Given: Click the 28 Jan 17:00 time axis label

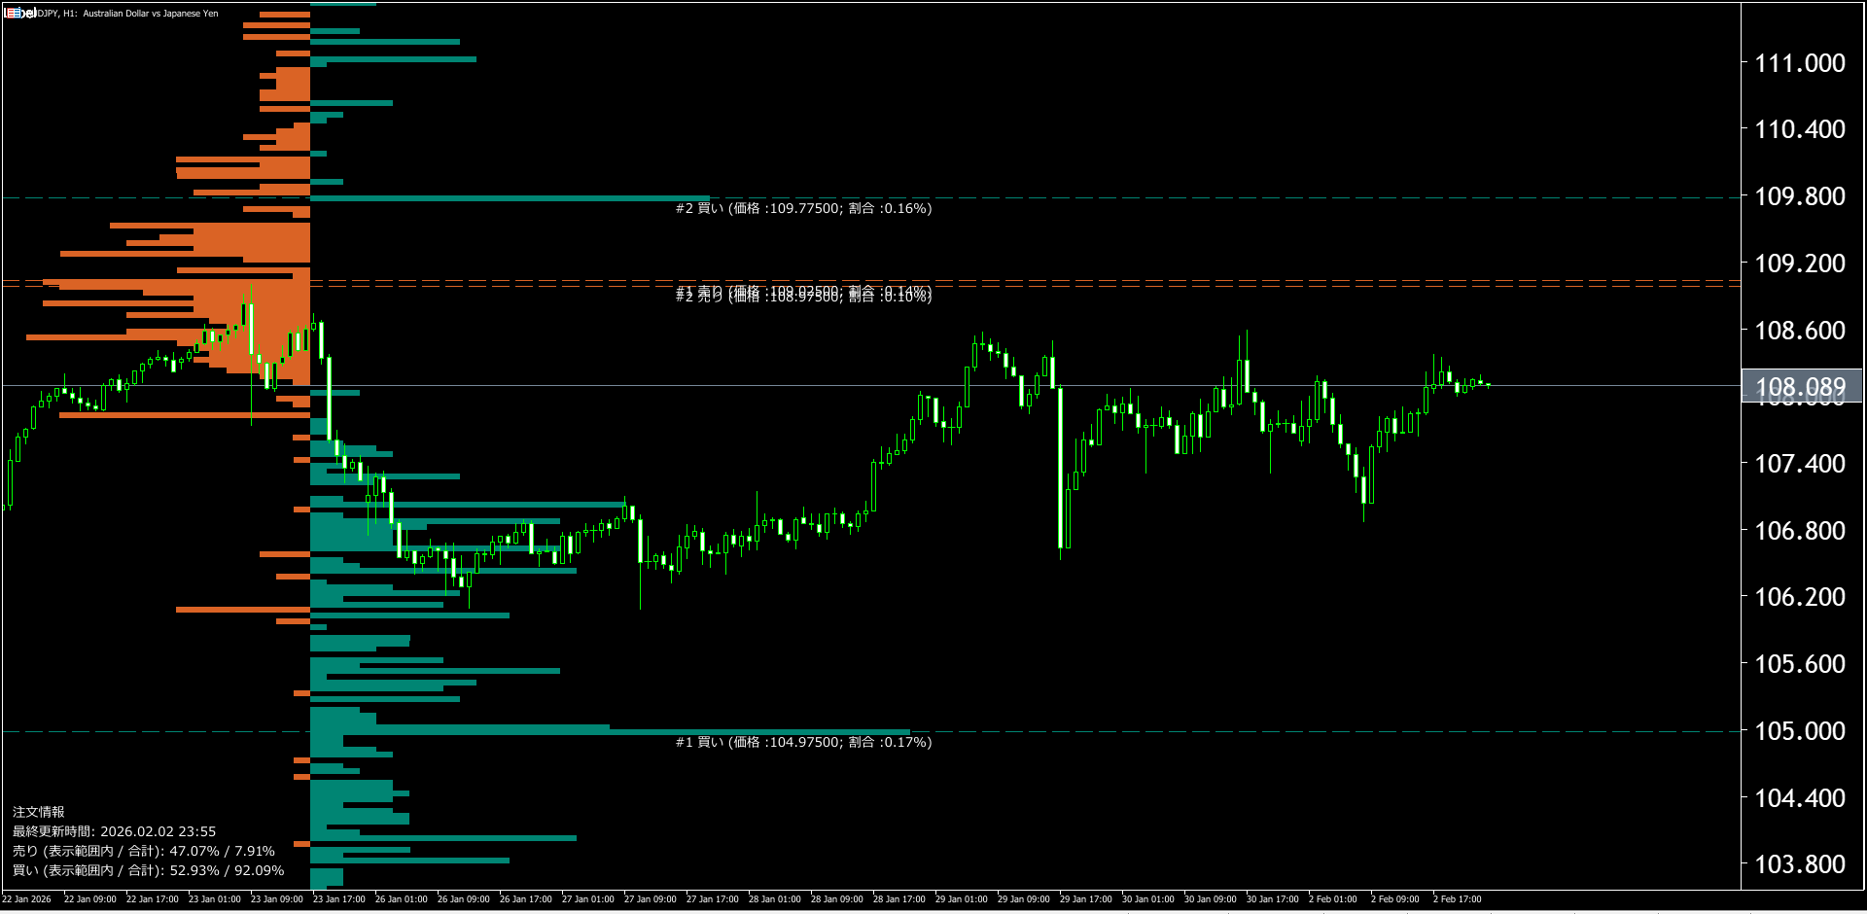Looking at the screenshot, I should click(899, 899).
